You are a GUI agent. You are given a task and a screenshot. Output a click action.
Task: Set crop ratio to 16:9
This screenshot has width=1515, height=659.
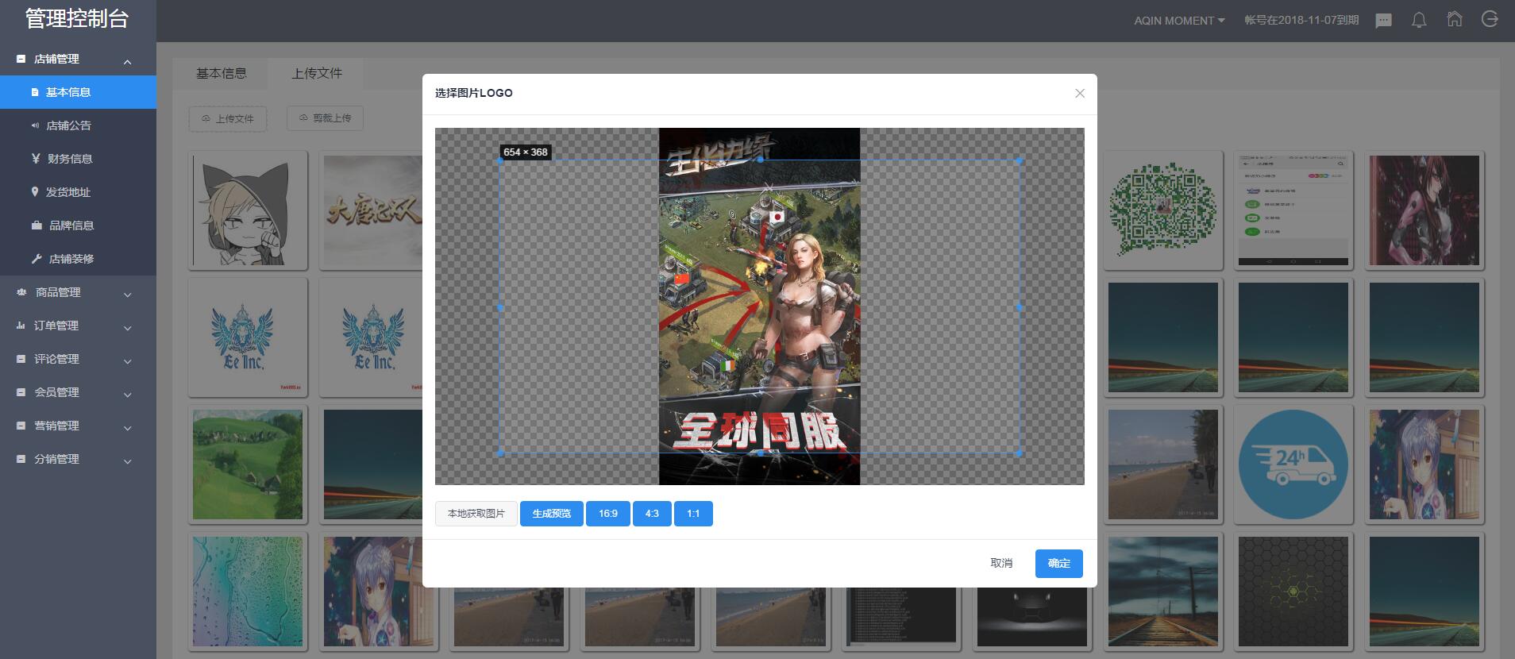tap(608, 514)
